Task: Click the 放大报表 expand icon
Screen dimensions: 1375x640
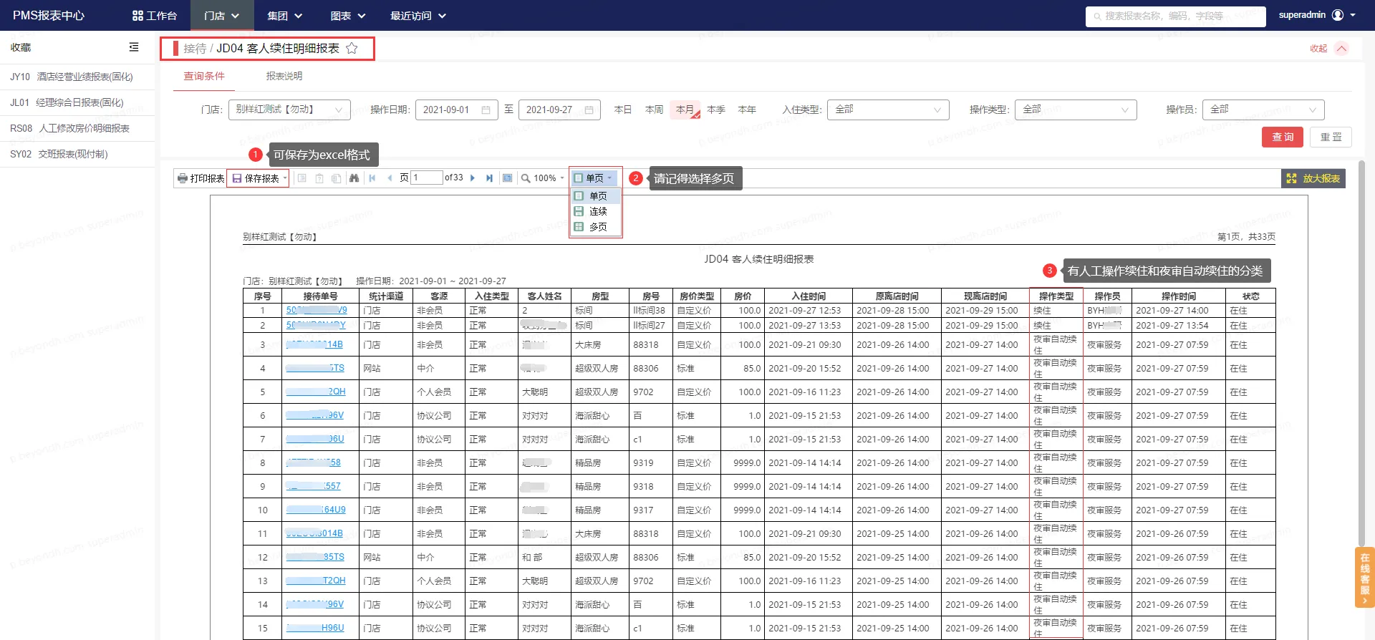Action: point(1291,178)
